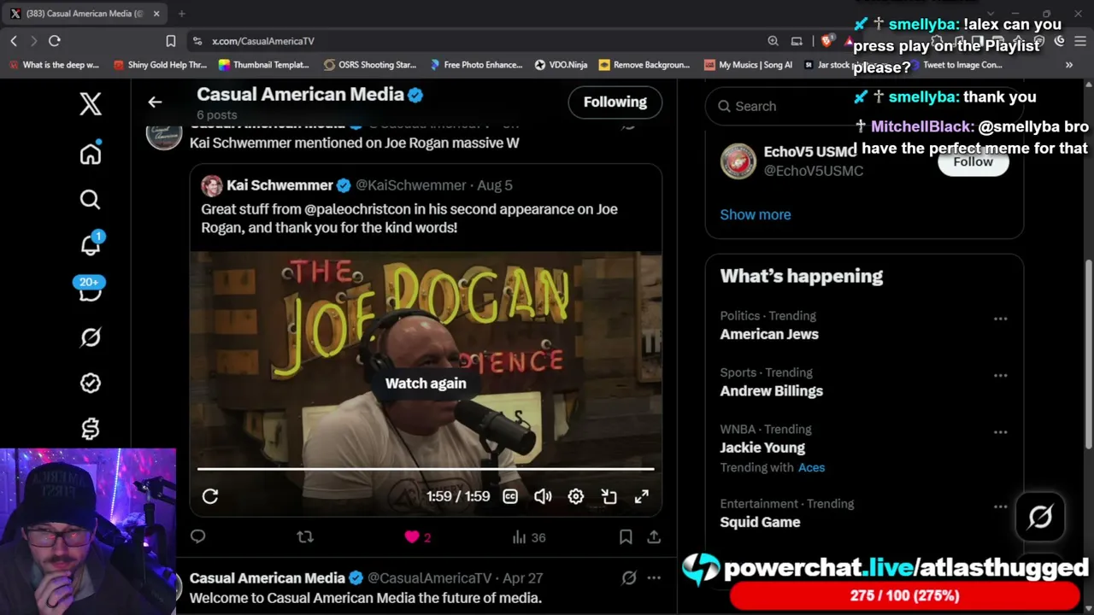Go back using the profile header arrow

coord(155,102)
